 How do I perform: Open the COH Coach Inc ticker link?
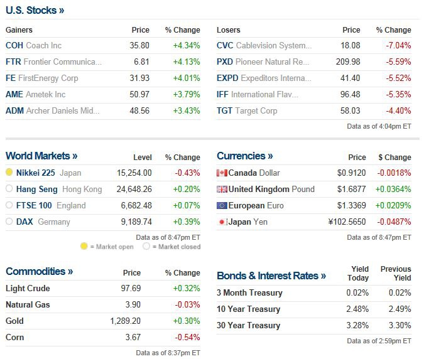[14, 45]
